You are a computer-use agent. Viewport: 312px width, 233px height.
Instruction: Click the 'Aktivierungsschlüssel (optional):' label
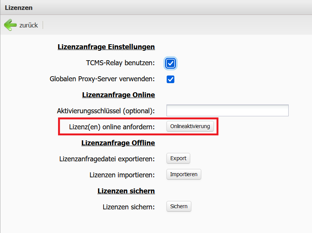tap(106, 111)
